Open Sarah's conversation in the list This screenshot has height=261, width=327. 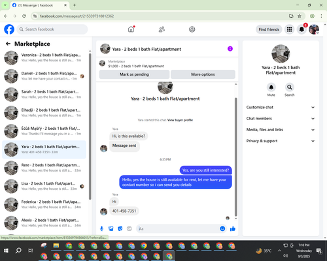[44, 95]
